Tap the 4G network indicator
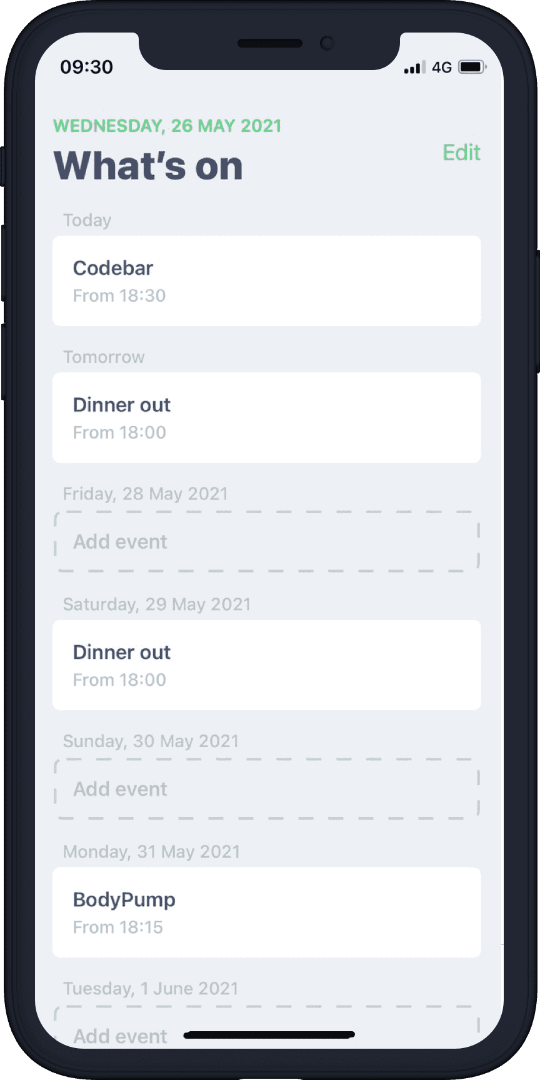 click(442, 67)
